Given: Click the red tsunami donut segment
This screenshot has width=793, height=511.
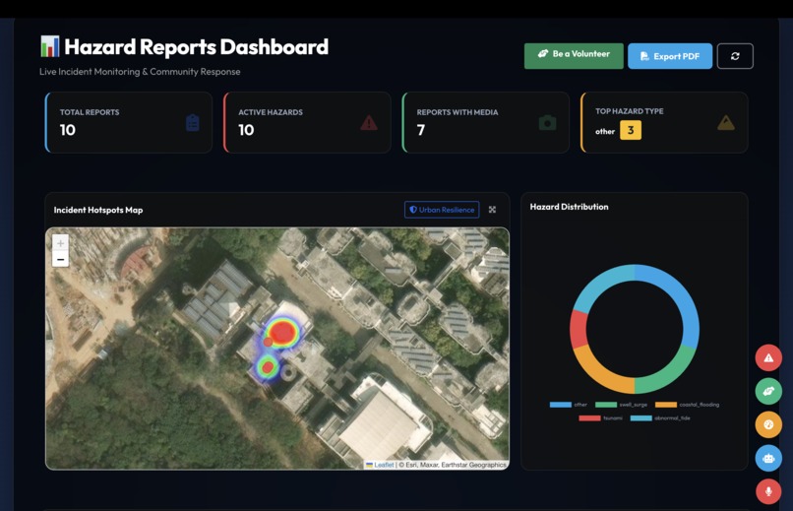Looking at the screenshot, I should 579,329.
